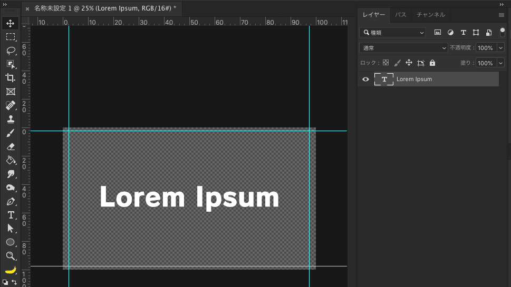511x287 pixels.
Task: Click the fill 100% value field
Action: [486, 63]
